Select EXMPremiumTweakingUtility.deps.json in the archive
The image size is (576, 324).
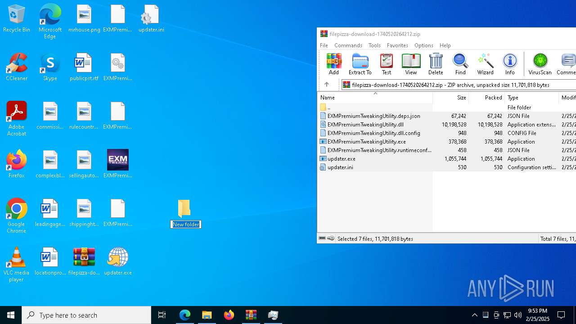tap(446, 116)
